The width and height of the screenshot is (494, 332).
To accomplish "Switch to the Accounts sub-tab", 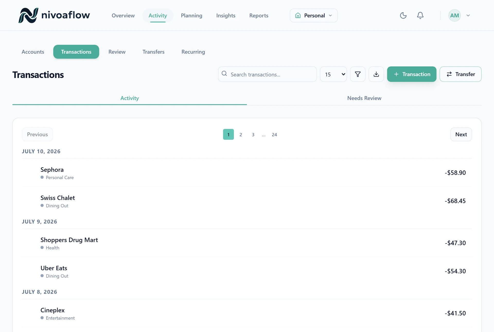I will [33, 52].
